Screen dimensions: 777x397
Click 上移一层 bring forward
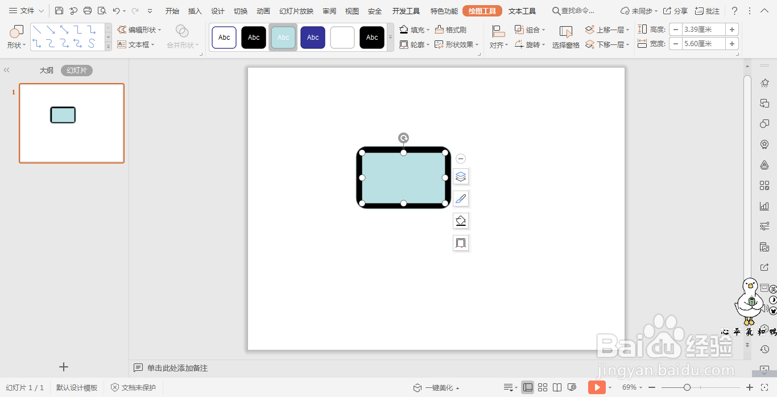pyautogui.click(x=607, y=30)
